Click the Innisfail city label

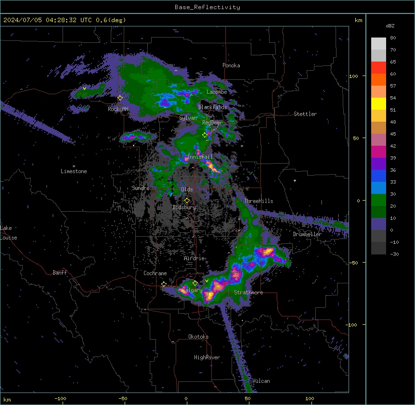pos(200,157)
